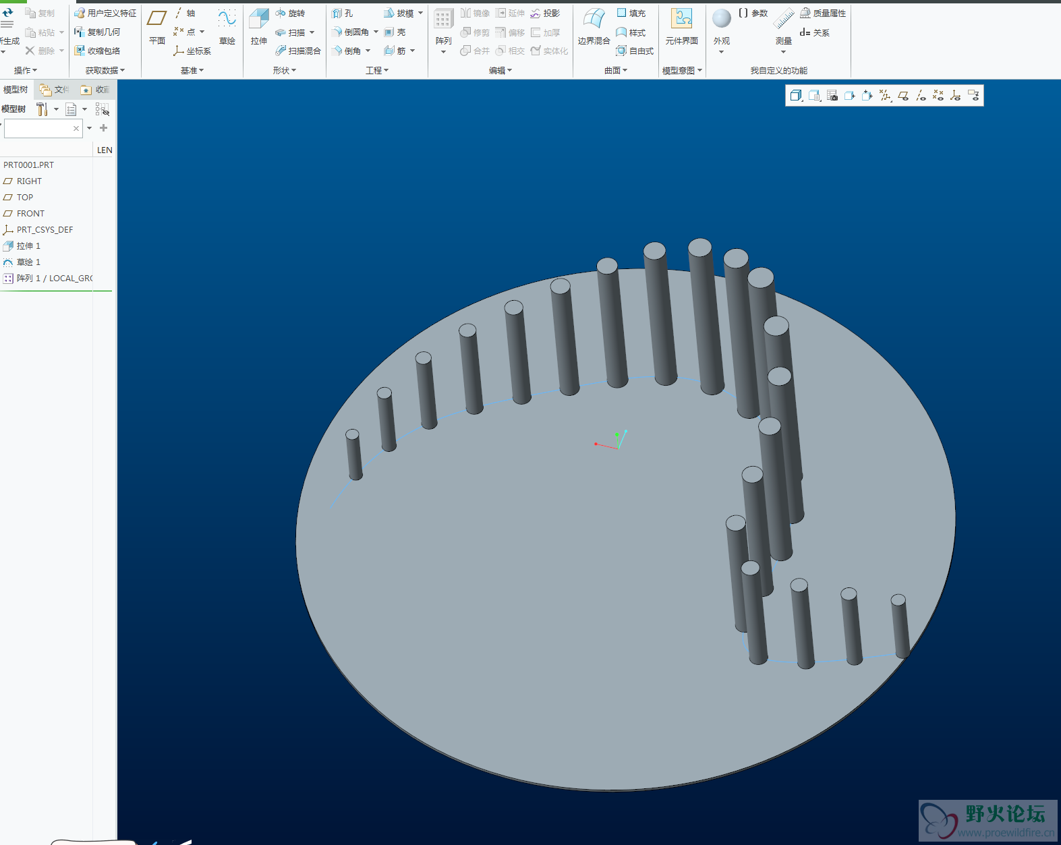Open the 样式 (Style) surface tool

tap(631, 32)
